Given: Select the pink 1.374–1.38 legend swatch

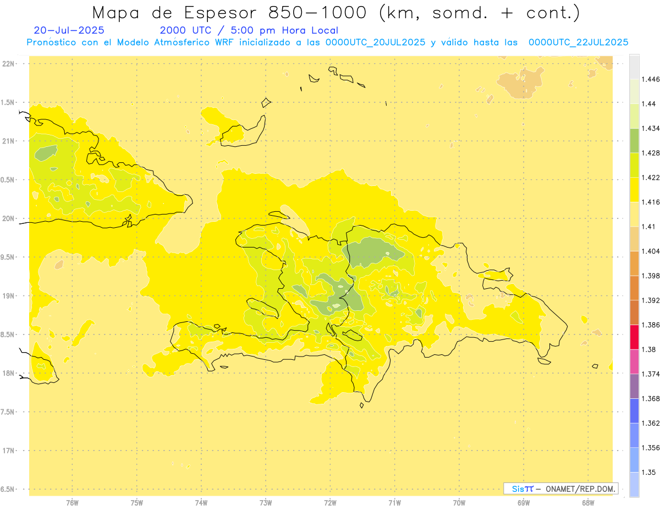Looking at the screenshot, I should (634, 361).
